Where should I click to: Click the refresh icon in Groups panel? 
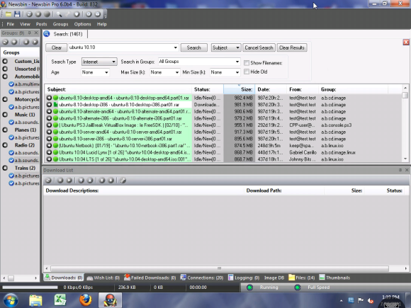(x=6, y=42)
